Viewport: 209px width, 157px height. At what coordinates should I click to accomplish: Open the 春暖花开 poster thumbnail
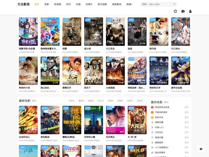pyautogui.click(x=72, y=71)
